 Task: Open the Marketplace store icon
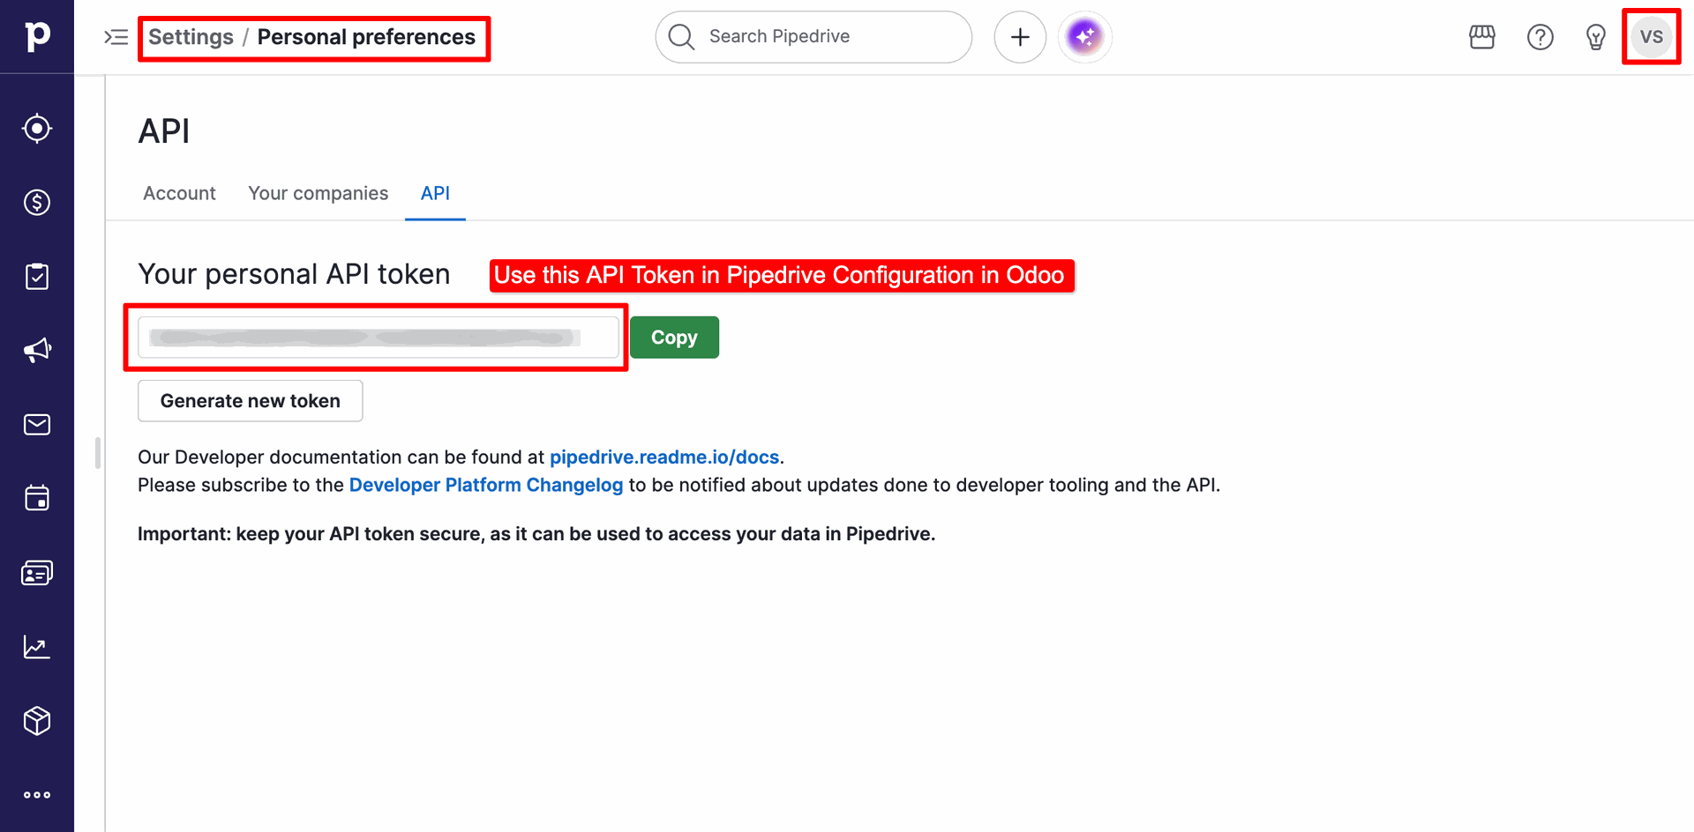click(x=1482, y=37)
